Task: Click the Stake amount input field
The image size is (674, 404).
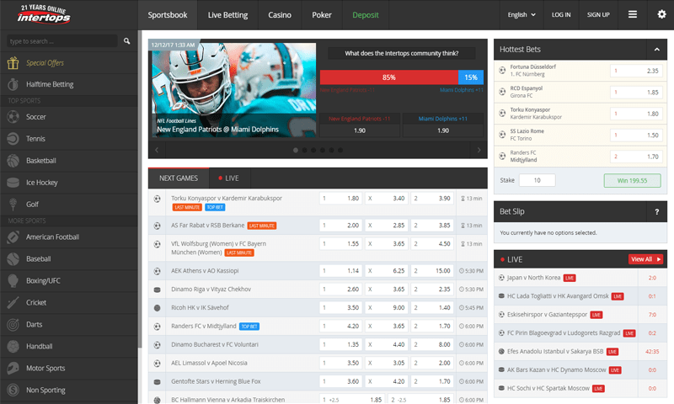Action: coord(537,180)
